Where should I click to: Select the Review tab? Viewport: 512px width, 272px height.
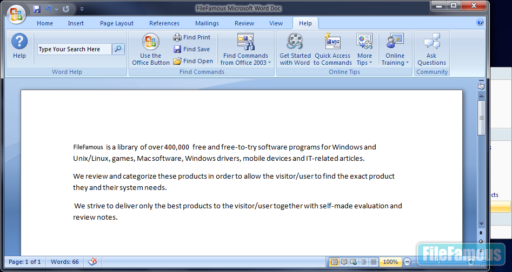(244, 23)
